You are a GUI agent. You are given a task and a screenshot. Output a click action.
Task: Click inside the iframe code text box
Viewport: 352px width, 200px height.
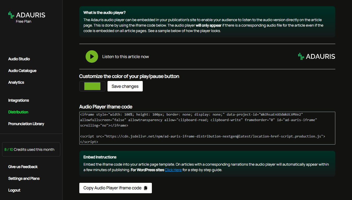coord(207,128)
